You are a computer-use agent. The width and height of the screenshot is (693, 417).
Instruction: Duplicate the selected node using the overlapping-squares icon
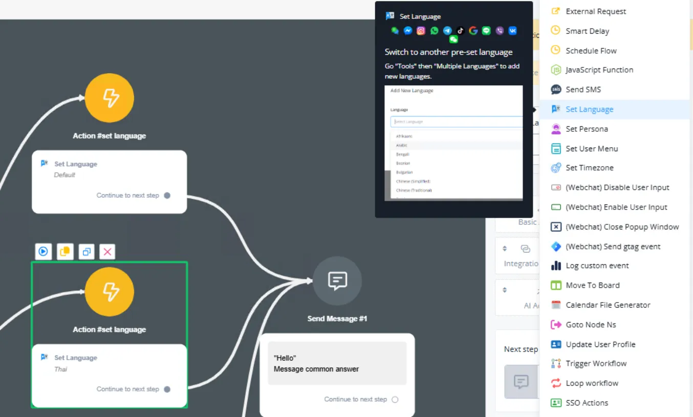tap(86, 251)
